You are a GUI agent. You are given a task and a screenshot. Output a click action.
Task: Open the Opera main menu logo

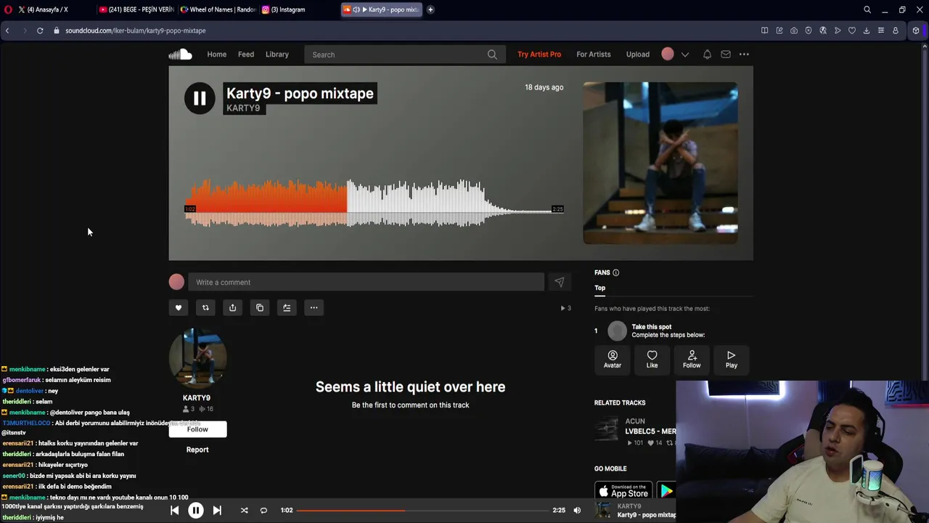pos(8,9)
